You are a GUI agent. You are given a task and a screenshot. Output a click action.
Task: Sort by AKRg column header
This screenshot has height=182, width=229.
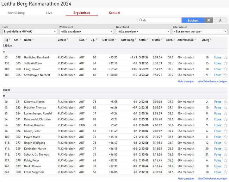click(x=207, y=40)
